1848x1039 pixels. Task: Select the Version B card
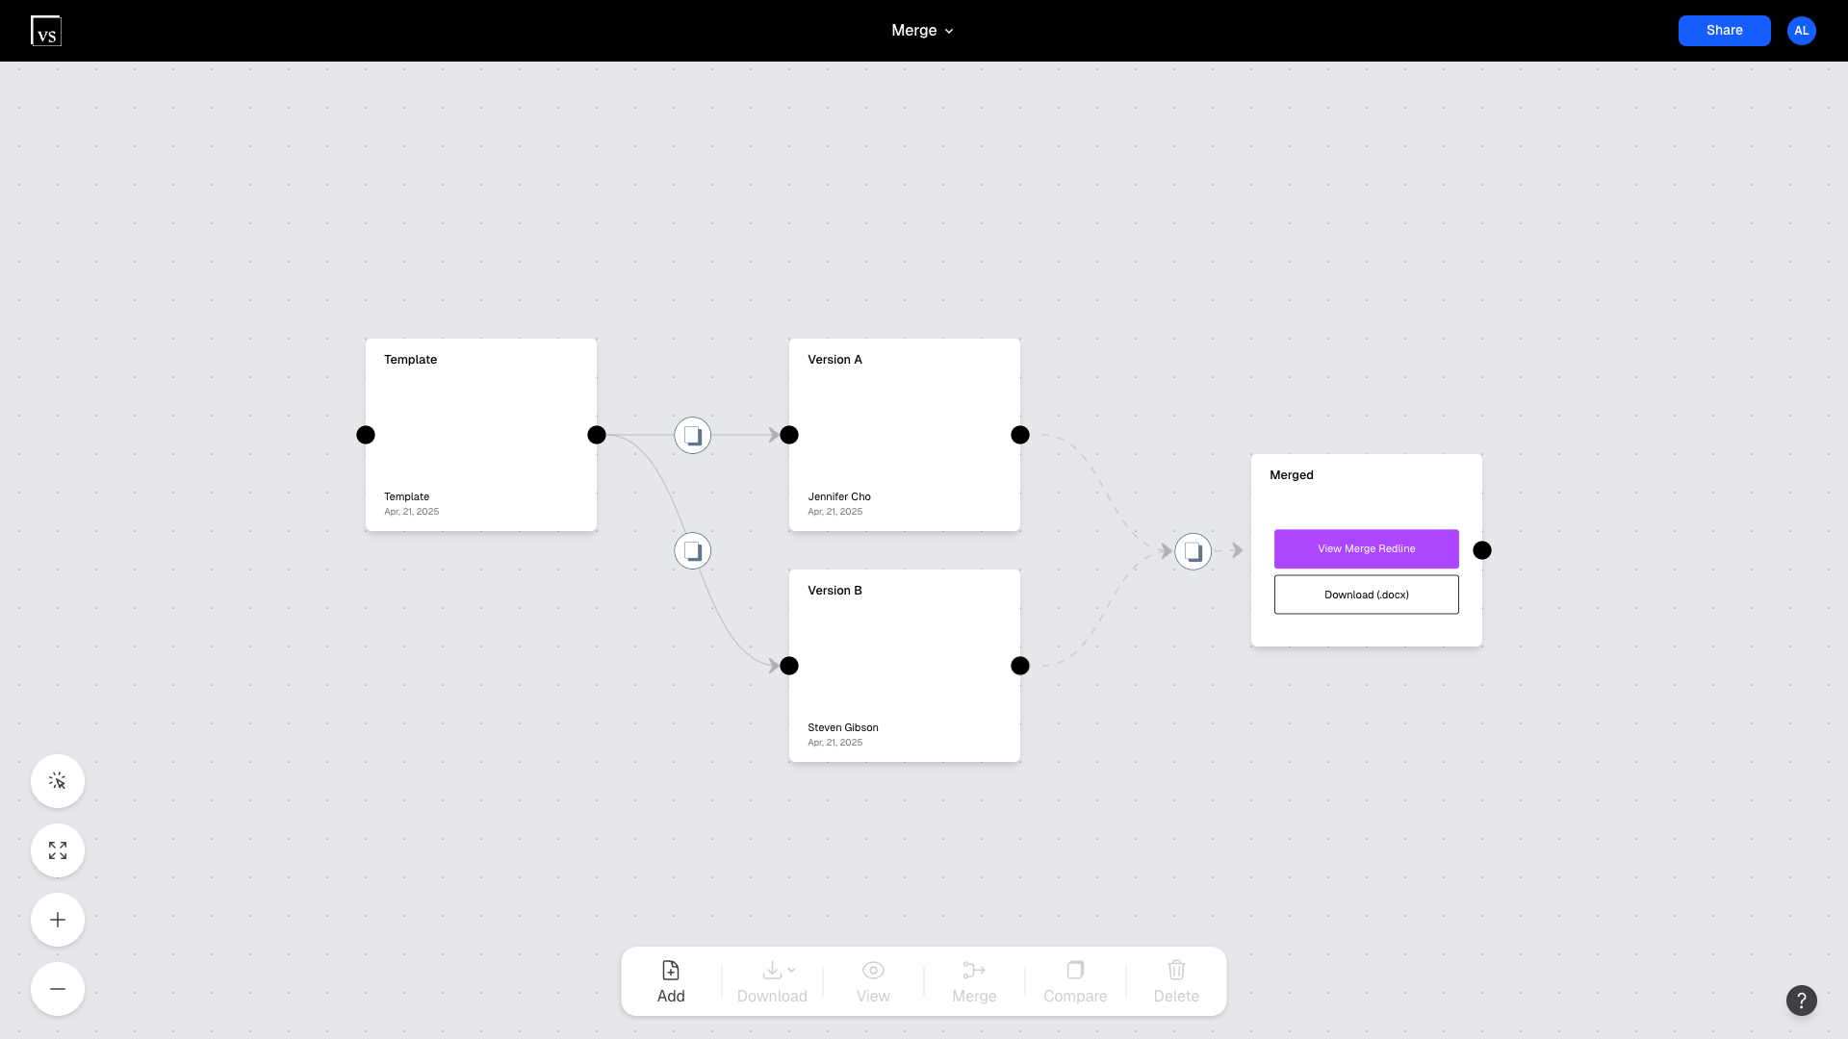click(905, 666)
